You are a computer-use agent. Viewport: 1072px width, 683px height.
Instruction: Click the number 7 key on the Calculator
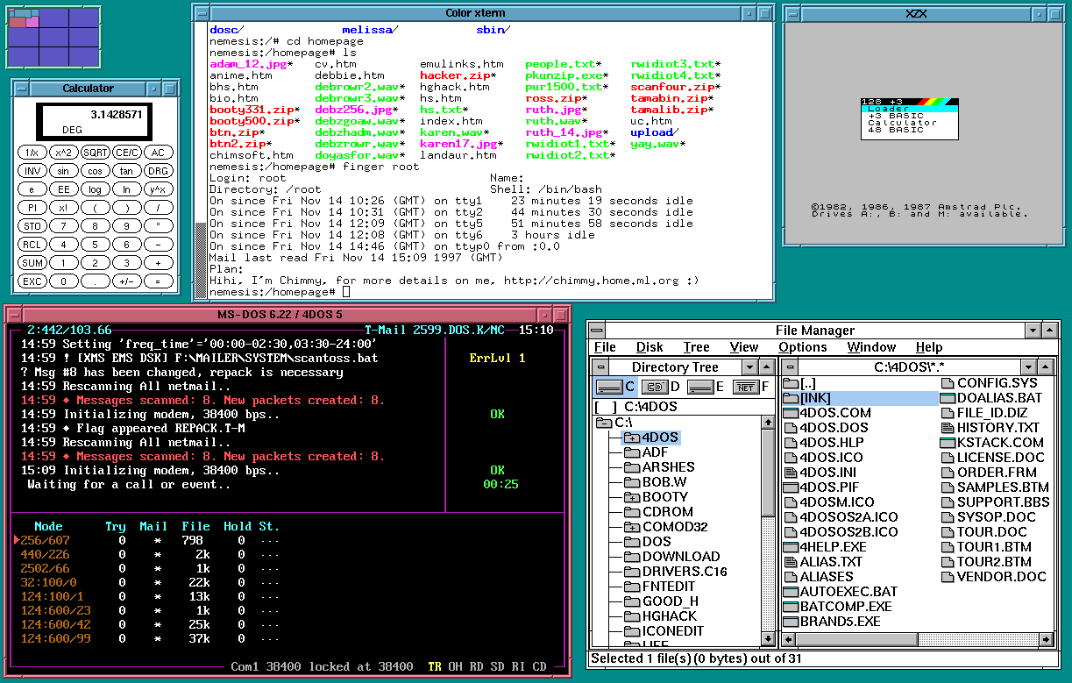tap(64, 226)
